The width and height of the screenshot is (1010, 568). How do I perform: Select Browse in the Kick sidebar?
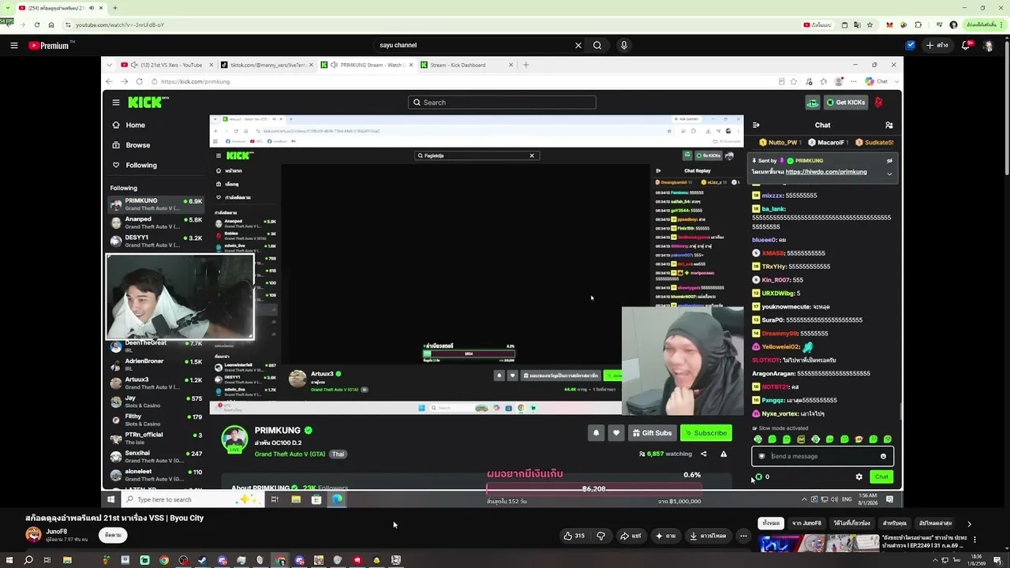pyautogui.click(x=131, y=145)
